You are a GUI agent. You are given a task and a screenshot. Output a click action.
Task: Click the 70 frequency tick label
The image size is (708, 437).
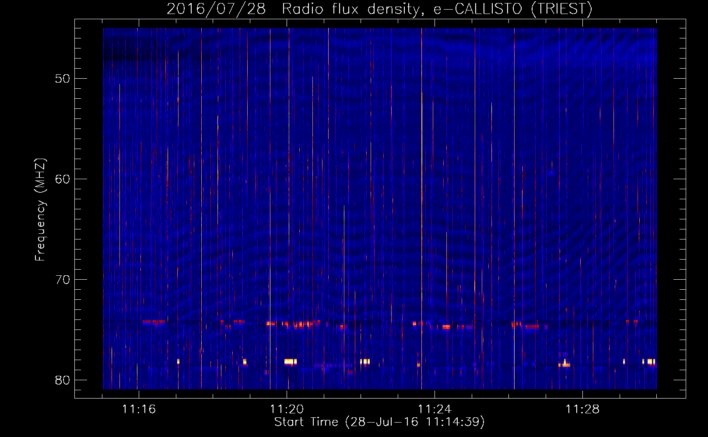pos(63,280)
